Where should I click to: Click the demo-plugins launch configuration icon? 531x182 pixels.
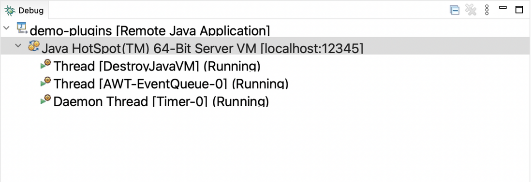tap(22, 28)
